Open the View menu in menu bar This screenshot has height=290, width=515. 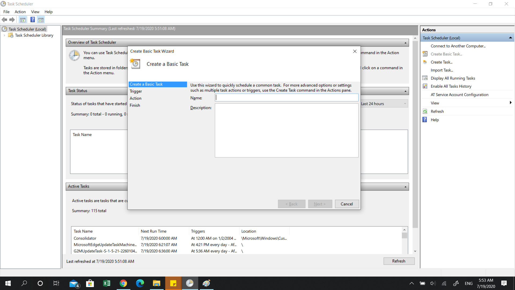(35, 12)
